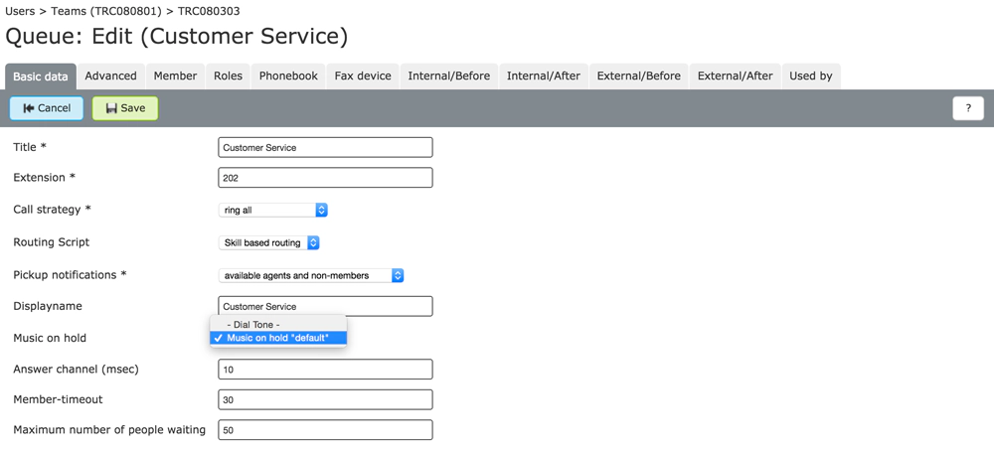Switch to Internal/Before tab
This screenshot has width=994, height=453.
click(448, 76)
